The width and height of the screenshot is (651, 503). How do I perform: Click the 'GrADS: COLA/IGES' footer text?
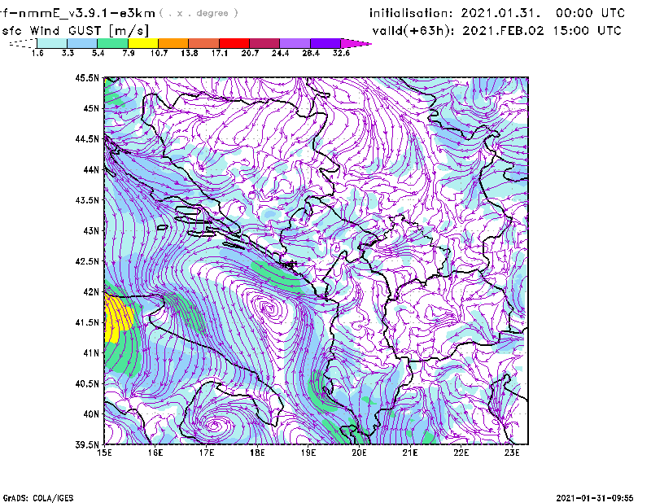pos(38,498)
